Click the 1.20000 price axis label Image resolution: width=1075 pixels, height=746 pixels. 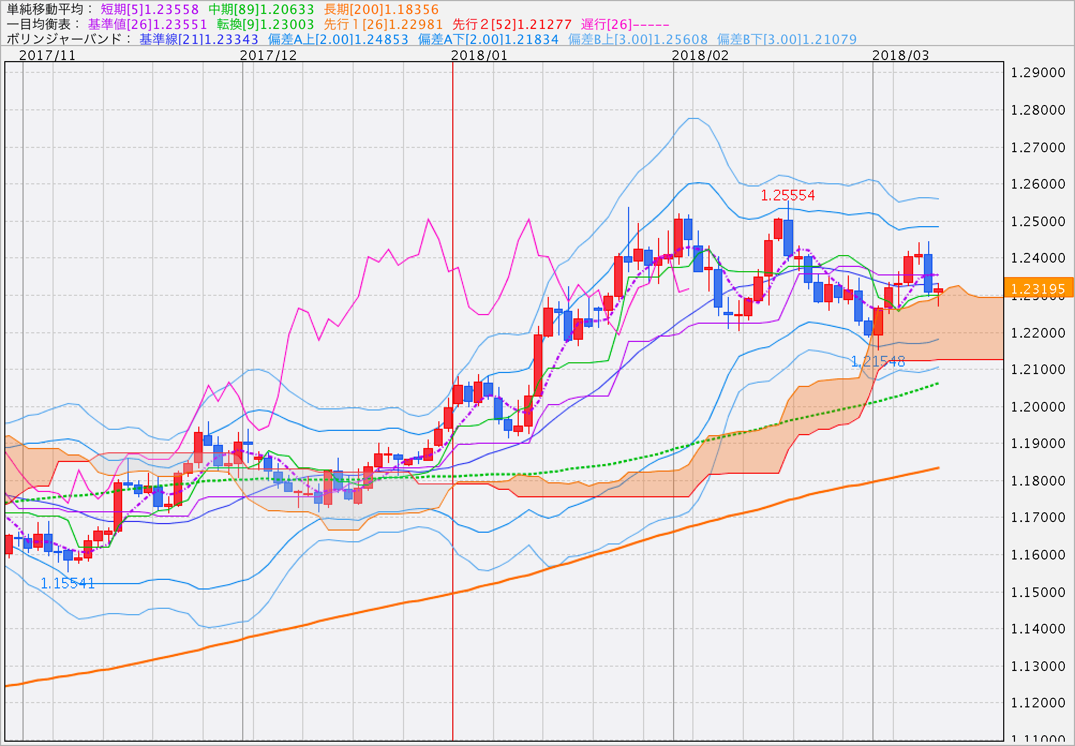click(1038, 407)
